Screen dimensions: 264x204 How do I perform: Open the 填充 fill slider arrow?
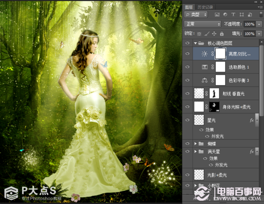(259, 34)
